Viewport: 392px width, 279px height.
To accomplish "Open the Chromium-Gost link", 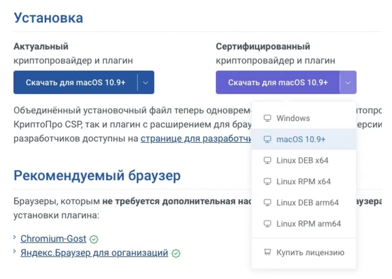I will pos(54,239).
